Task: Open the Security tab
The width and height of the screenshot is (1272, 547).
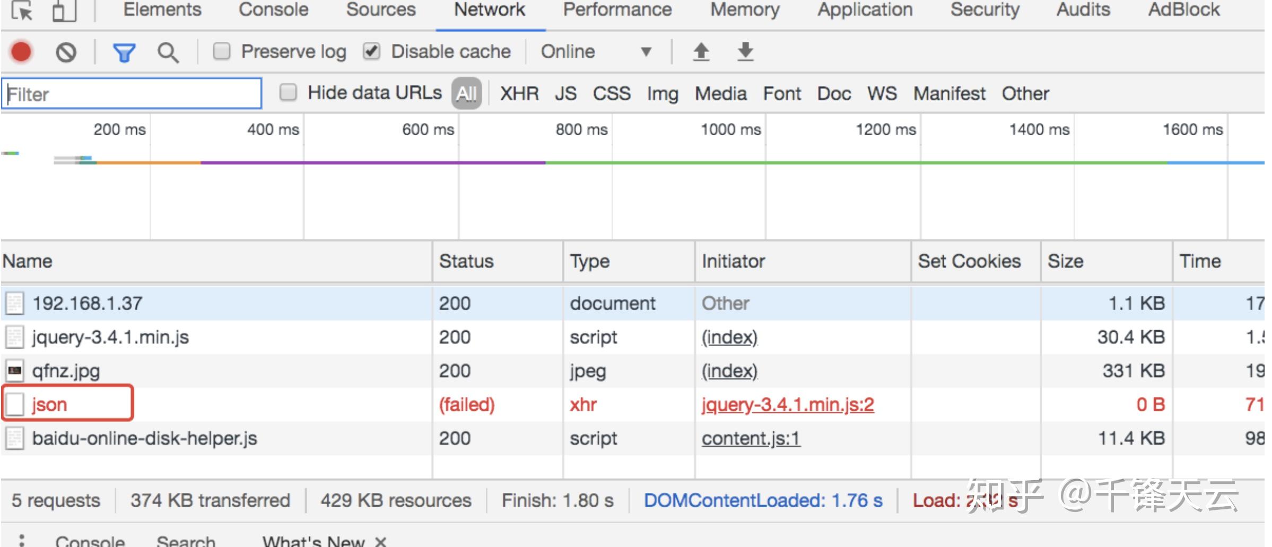Action: click(x=985, y=10)
